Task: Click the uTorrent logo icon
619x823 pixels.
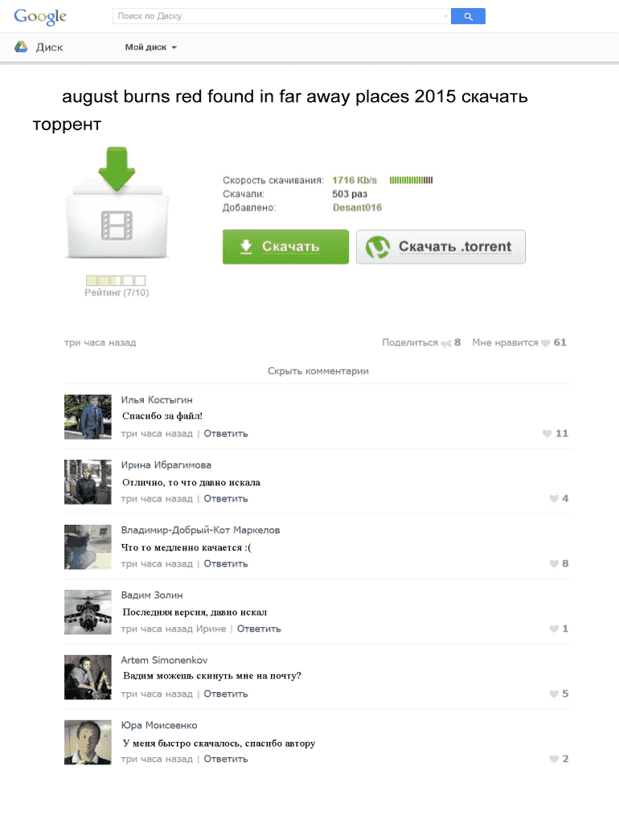Action: [378, 247]
